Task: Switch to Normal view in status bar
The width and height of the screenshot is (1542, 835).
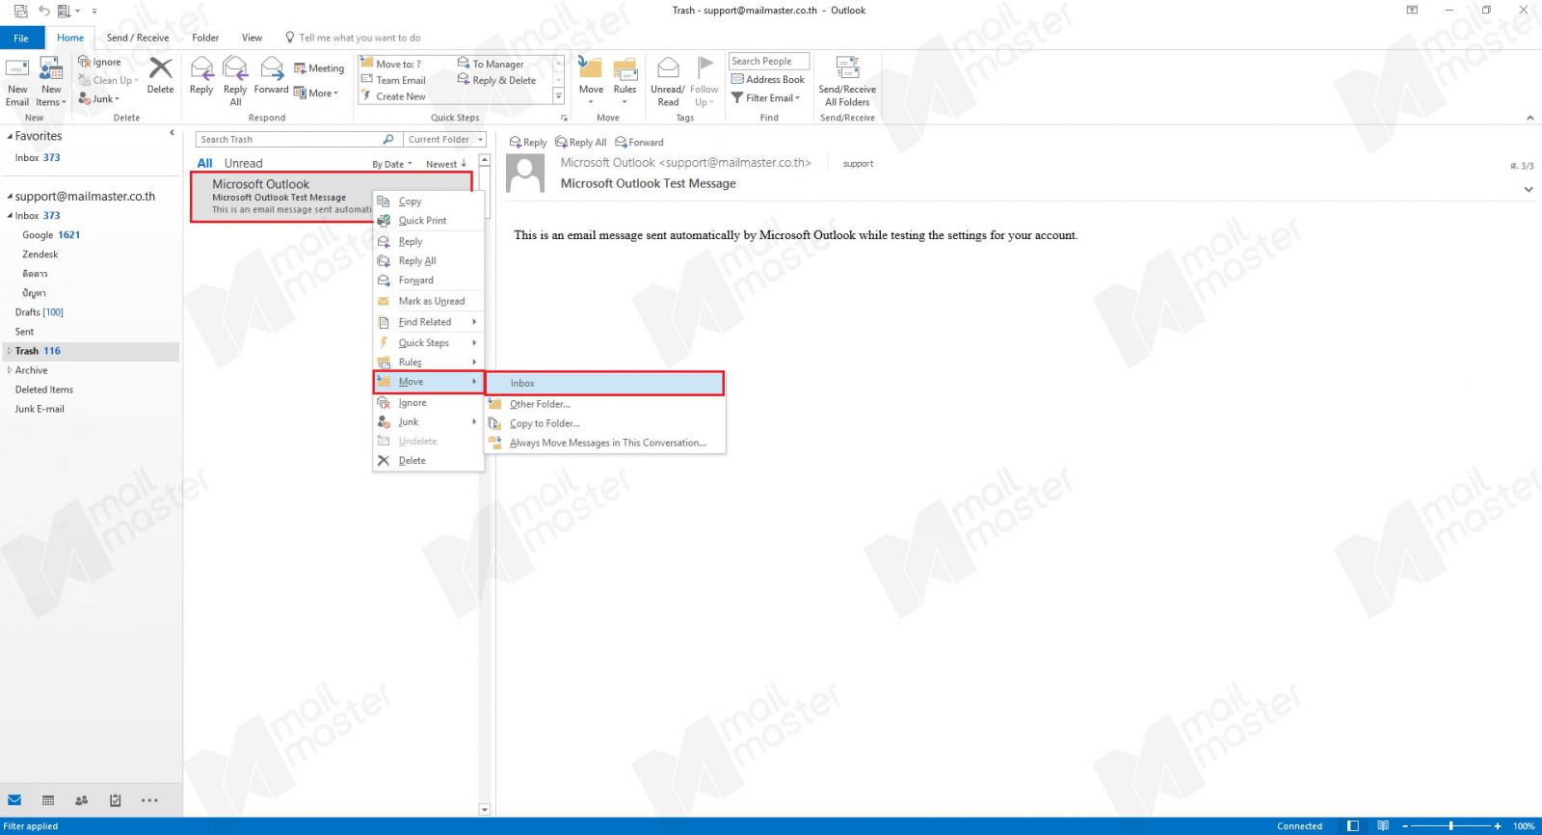Action: tap(1353, 826)
